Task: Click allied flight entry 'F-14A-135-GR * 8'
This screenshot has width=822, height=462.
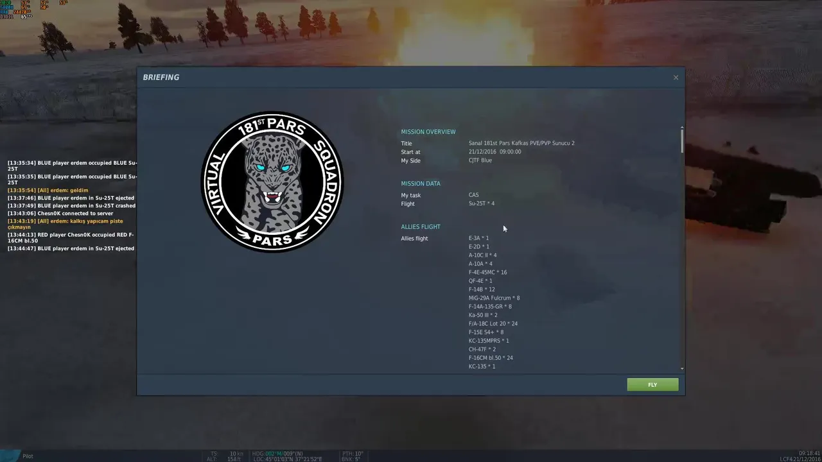Action: coord(490,307)
